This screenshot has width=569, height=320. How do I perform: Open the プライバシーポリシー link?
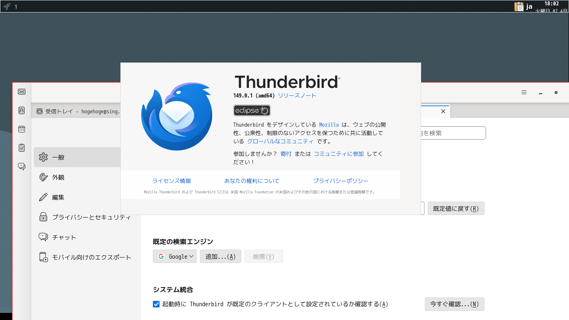[341, 181]
